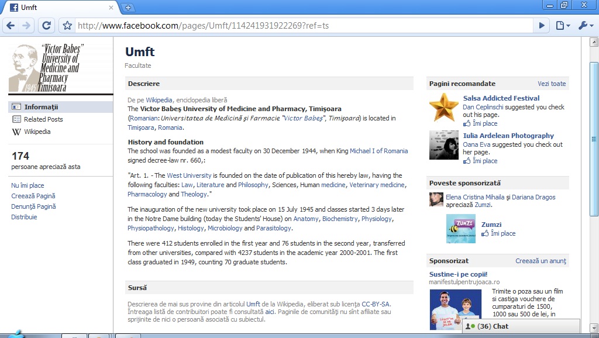Like Salsa Addicted Festival via Îmi place
The width and height of the screenshot is (599, 338).
(485, 123)
